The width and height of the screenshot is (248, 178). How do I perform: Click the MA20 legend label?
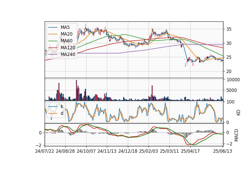(66, 34)
